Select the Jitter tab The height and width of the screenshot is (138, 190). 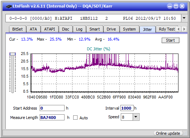pos(147,29)
